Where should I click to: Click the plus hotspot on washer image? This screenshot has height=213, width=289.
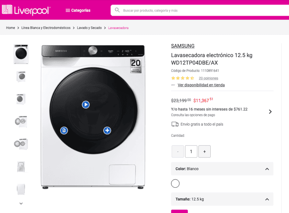point(107,130)
